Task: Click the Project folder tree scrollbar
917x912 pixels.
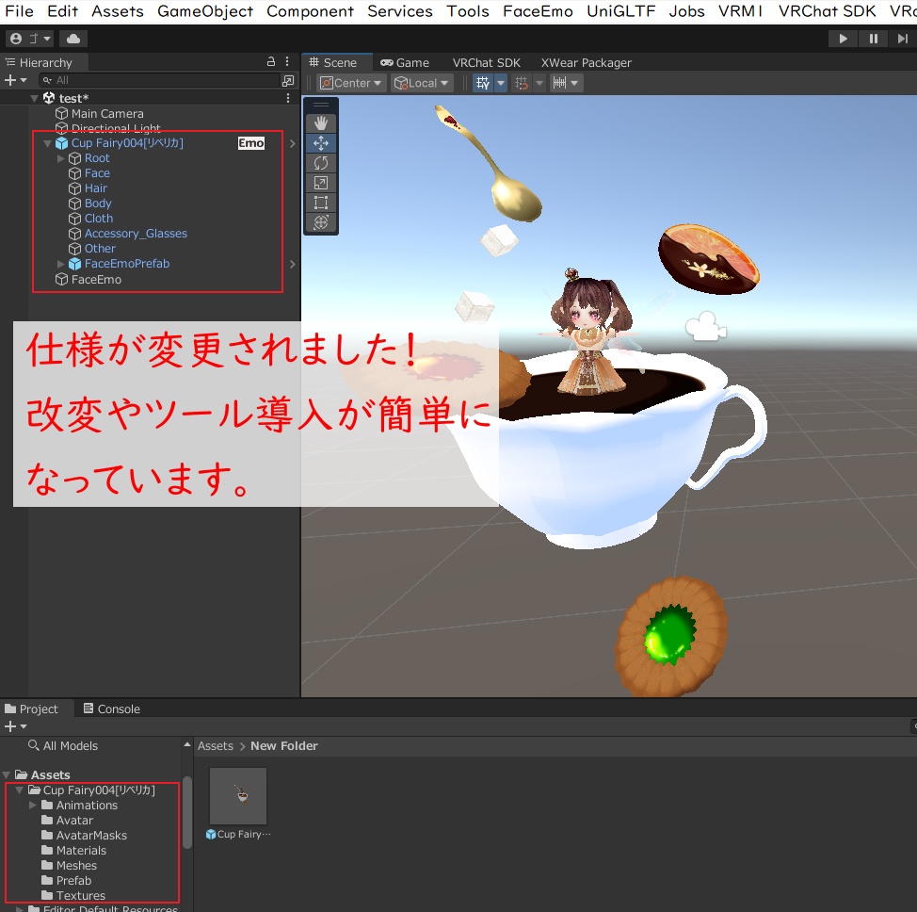Action: point(187,812)
